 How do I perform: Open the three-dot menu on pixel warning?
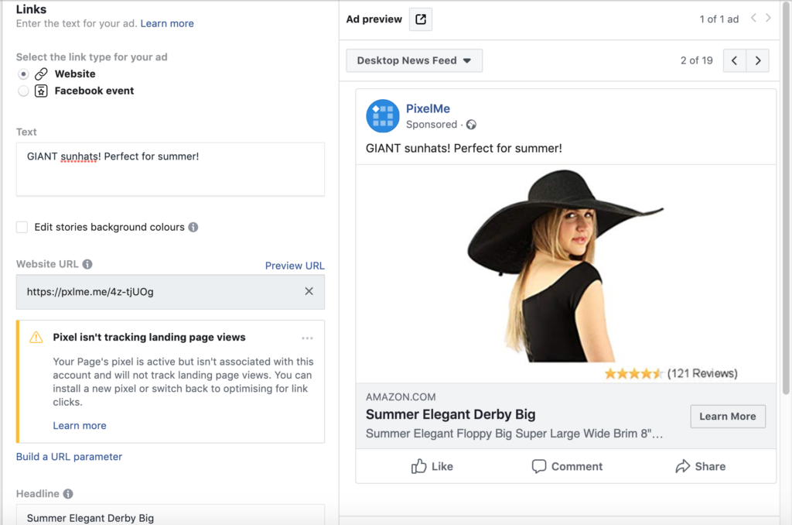point(307,338)
